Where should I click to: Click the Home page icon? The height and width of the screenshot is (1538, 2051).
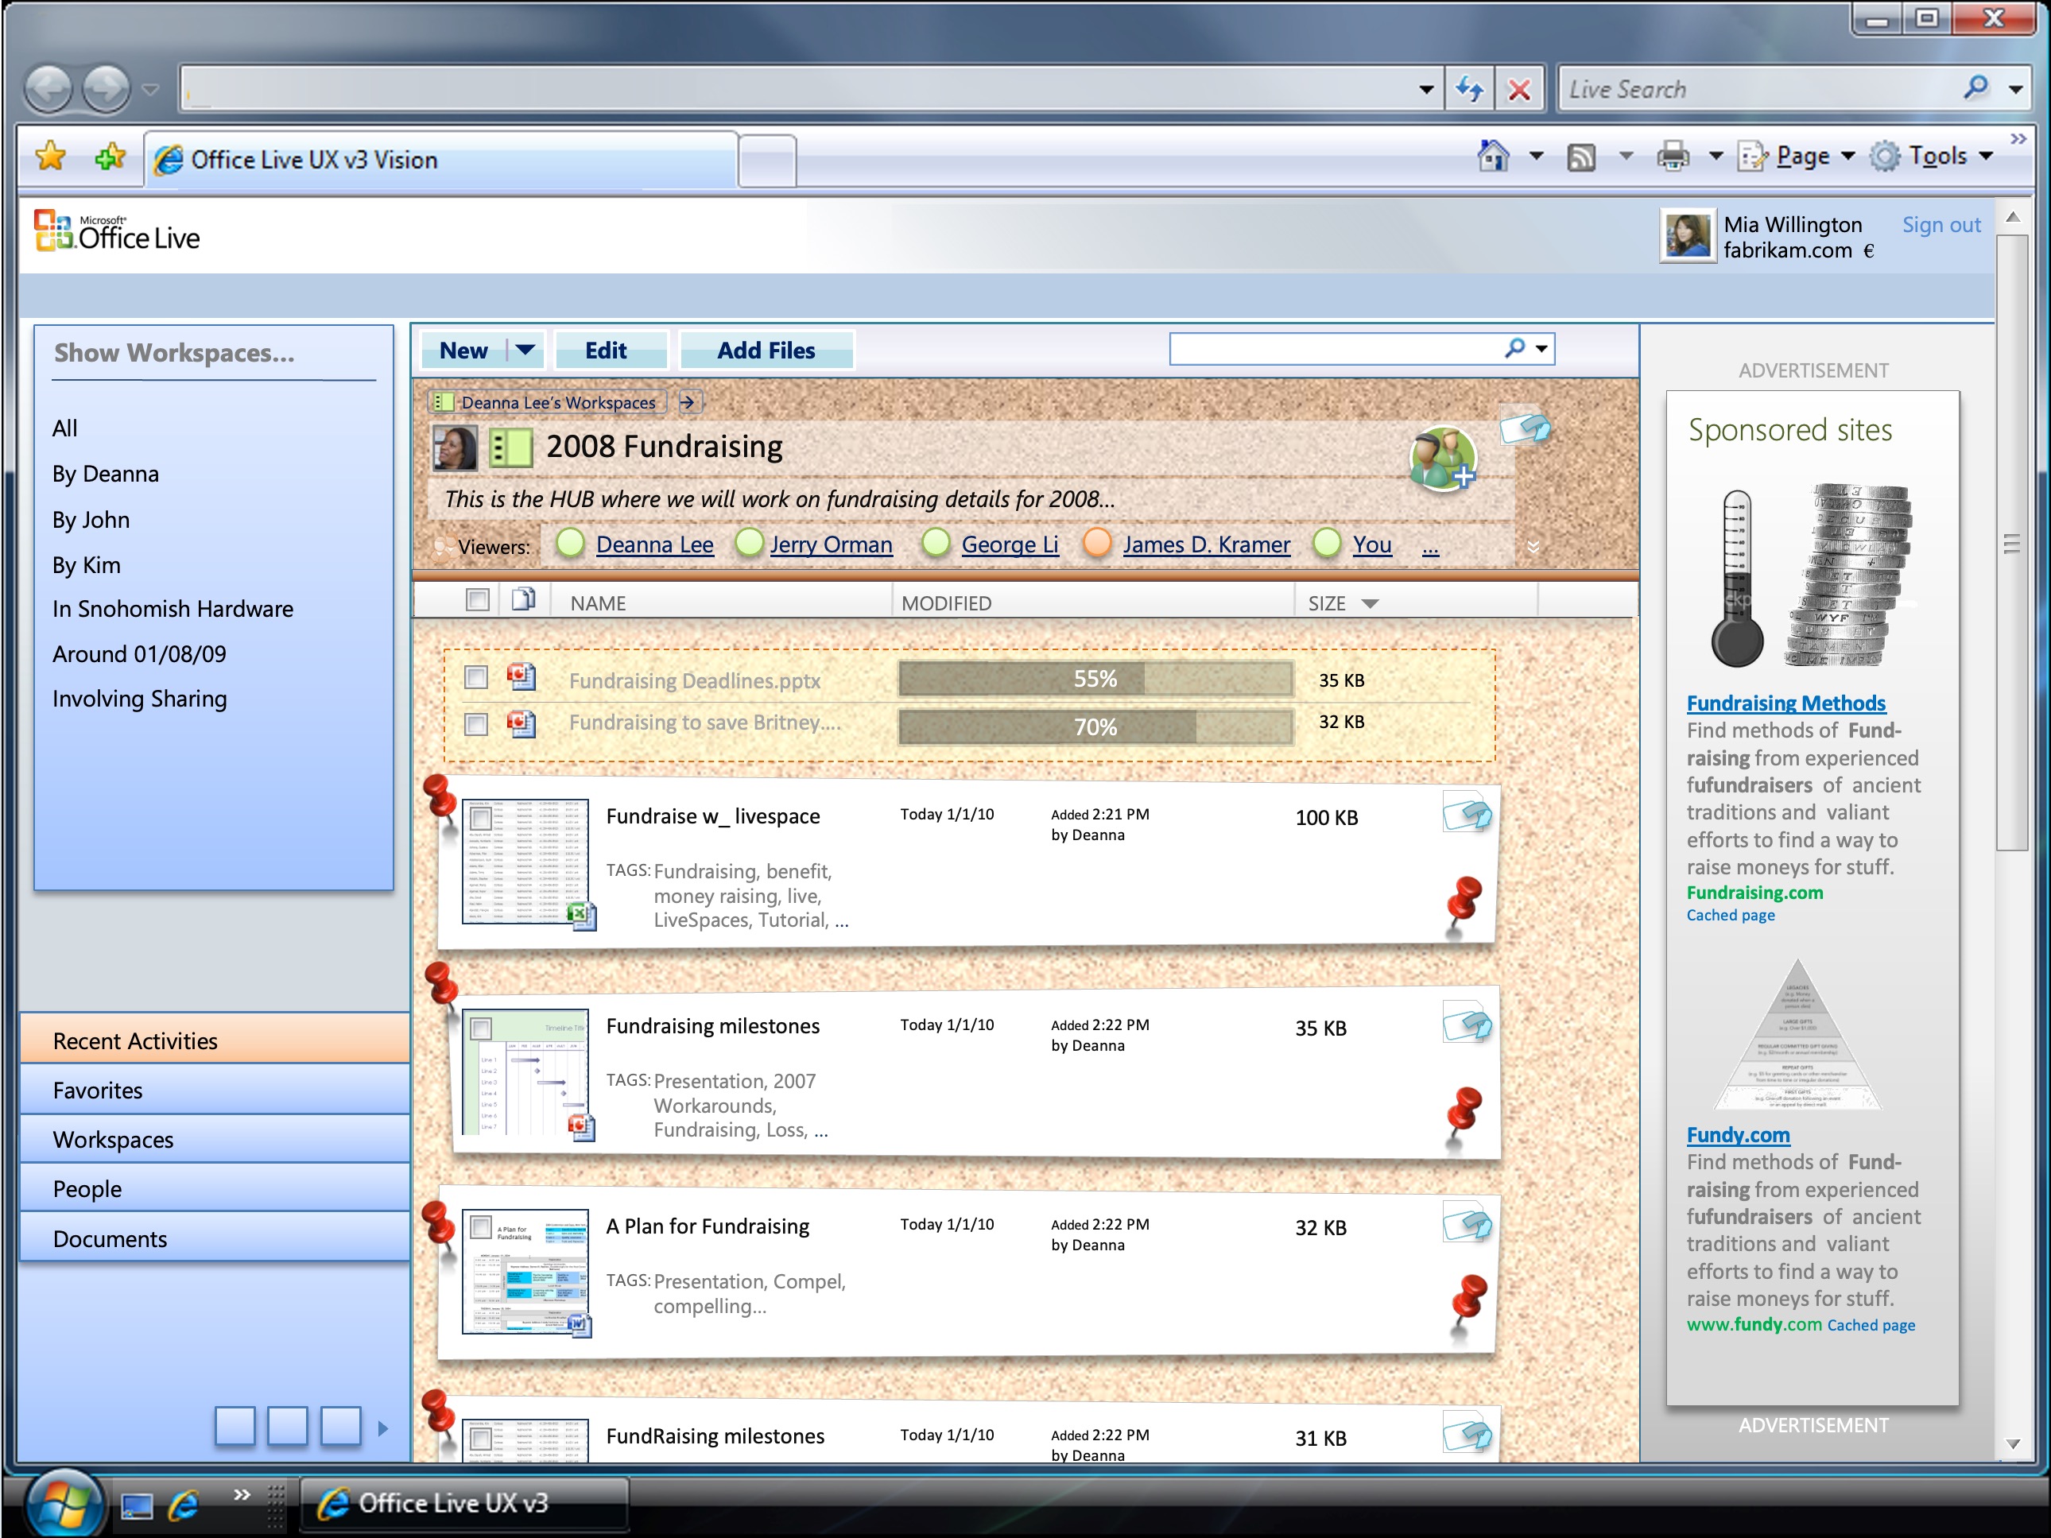[1493, 156]
